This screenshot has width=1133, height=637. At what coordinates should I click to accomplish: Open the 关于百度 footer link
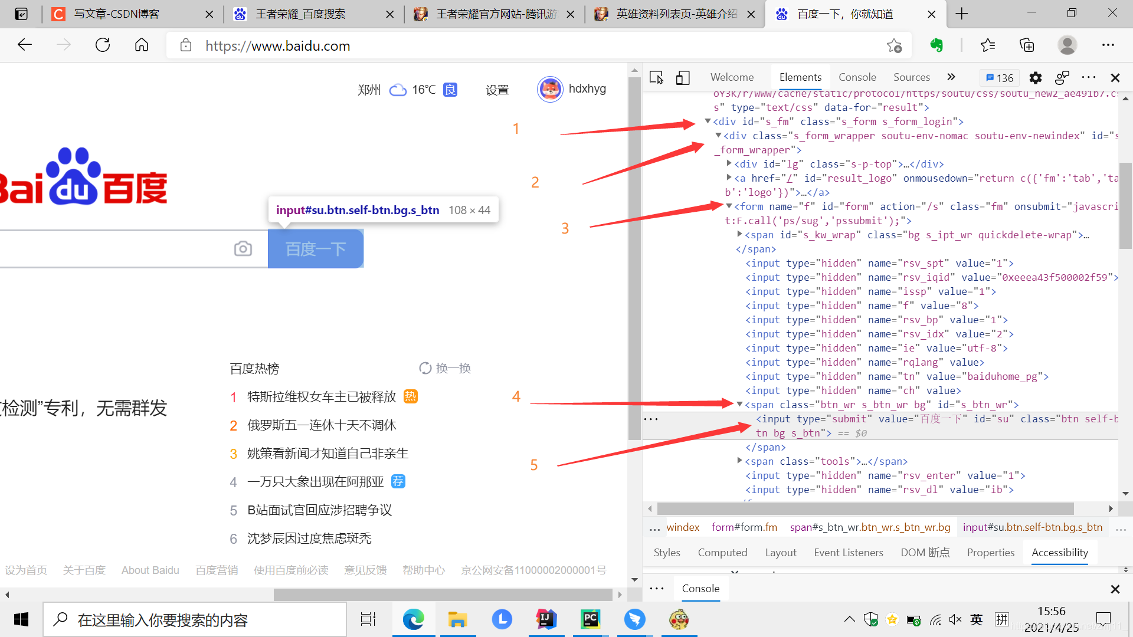(84, 570)
